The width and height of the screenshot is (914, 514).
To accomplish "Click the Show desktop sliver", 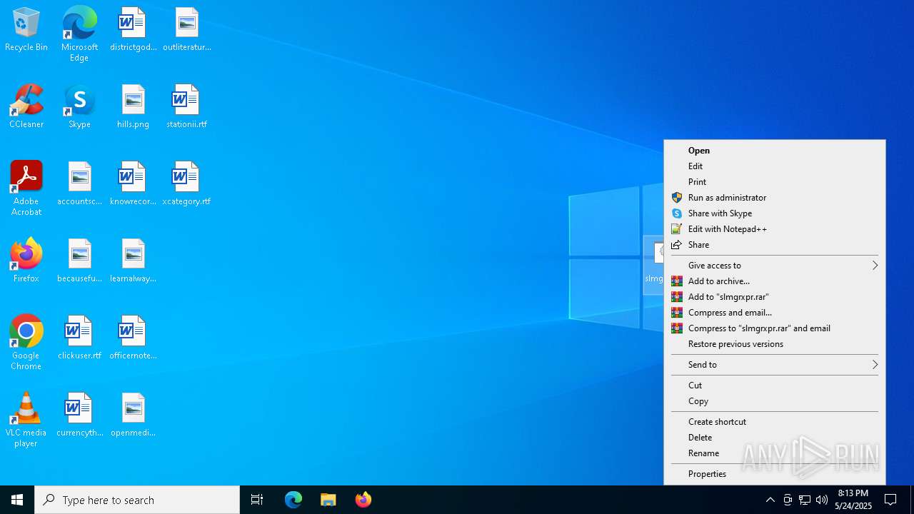I will [x=912, y=500].
